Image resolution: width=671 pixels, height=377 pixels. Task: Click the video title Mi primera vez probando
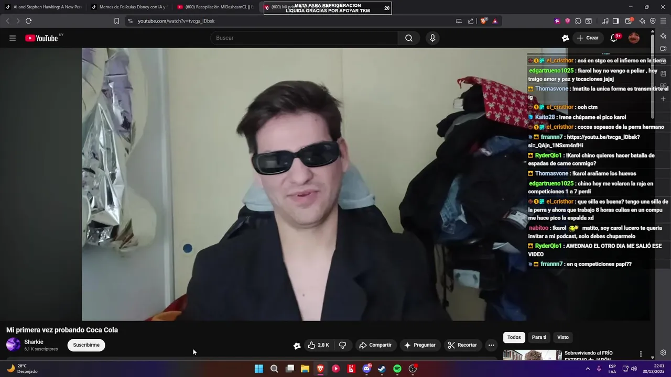[62, 330]
